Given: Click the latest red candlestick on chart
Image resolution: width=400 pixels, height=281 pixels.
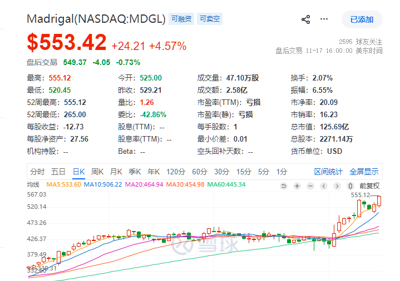Looking at the screenshot, I should point(379,201).
